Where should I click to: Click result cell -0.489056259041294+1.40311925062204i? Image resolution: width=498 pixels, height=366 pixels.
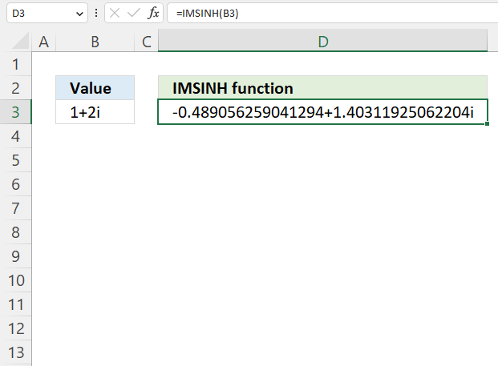pyautogui.click(x=322, y=112)
